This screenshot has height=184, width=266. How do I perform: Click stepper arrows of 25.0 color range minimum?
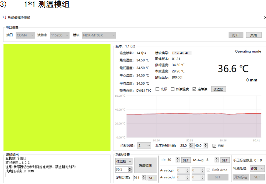tap(191, 146)
